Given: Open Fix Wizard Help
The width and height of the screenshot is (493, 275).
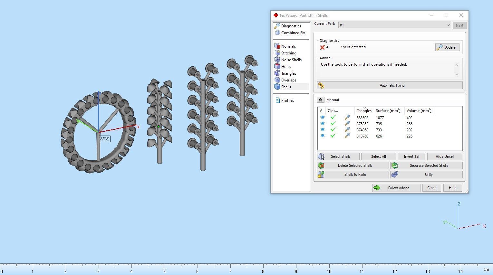Looking at the screenshot, I should 452,188.
